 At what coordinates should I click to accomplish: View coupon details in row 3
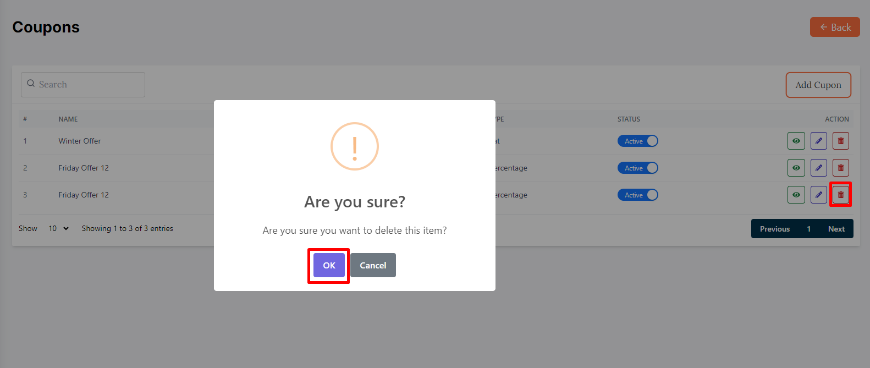point(796,195)
